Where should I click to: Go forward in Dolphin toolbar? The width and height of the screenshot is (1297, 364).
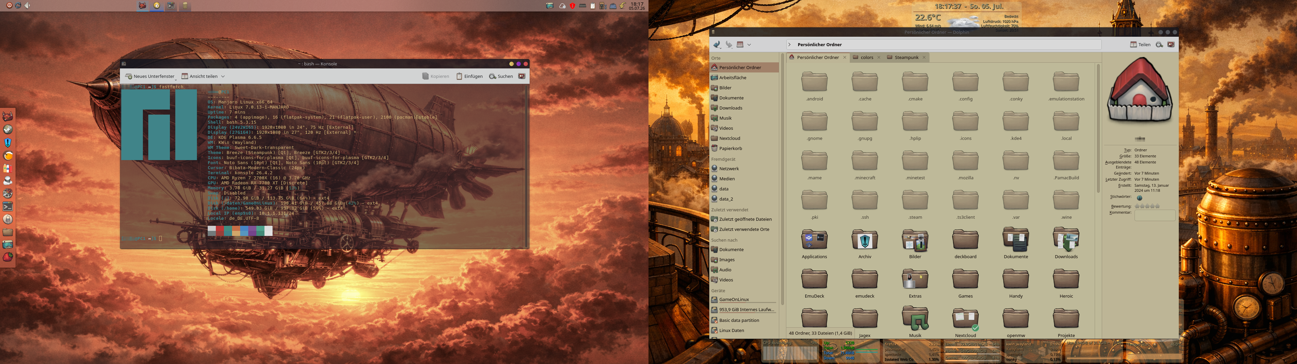tap(729, 45)
